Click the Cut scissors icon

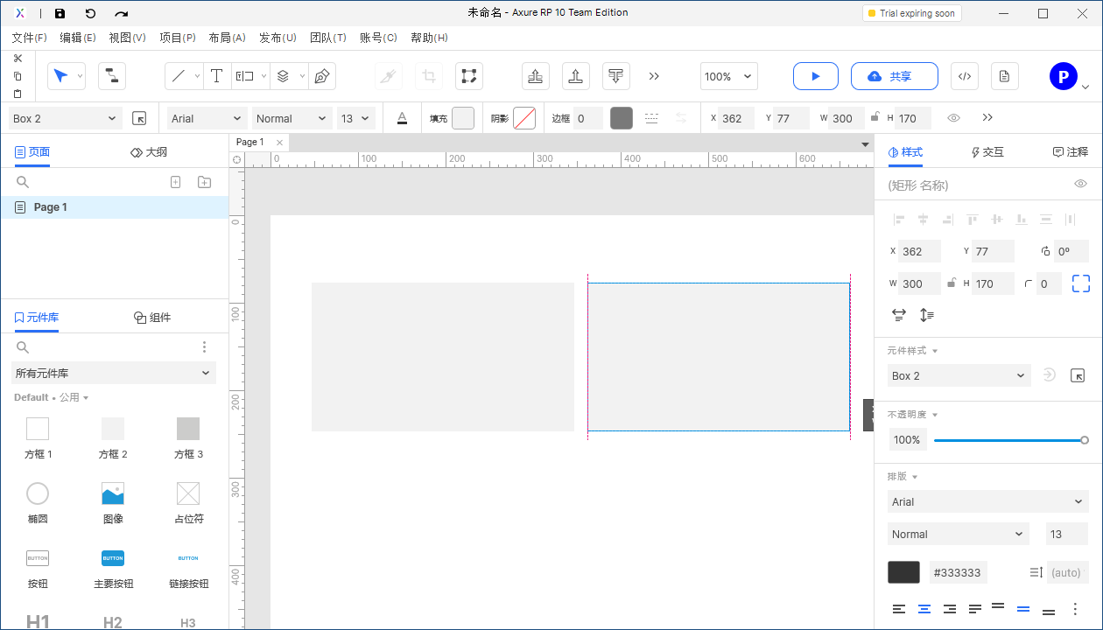click(x=18, y=58)
